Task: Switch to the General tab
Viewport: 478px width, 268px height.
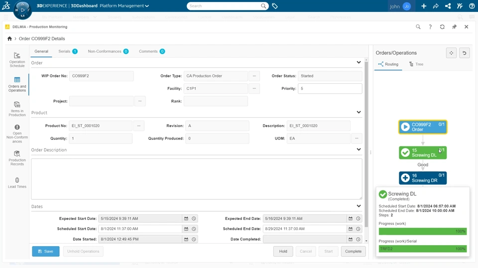Action: point(41,51)
